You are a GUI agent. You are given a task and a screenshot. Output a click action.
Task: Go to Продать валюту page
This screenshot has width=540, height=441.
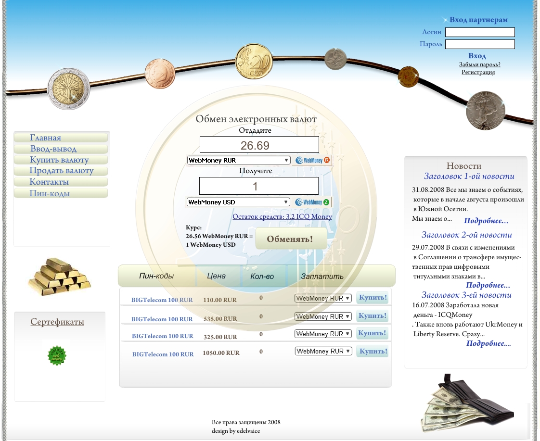[x=61, y=171]
